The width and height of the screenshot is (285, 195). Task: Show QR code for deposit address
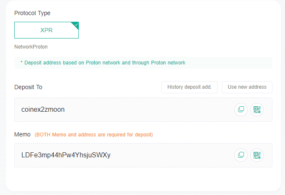(x=257, y=109)
